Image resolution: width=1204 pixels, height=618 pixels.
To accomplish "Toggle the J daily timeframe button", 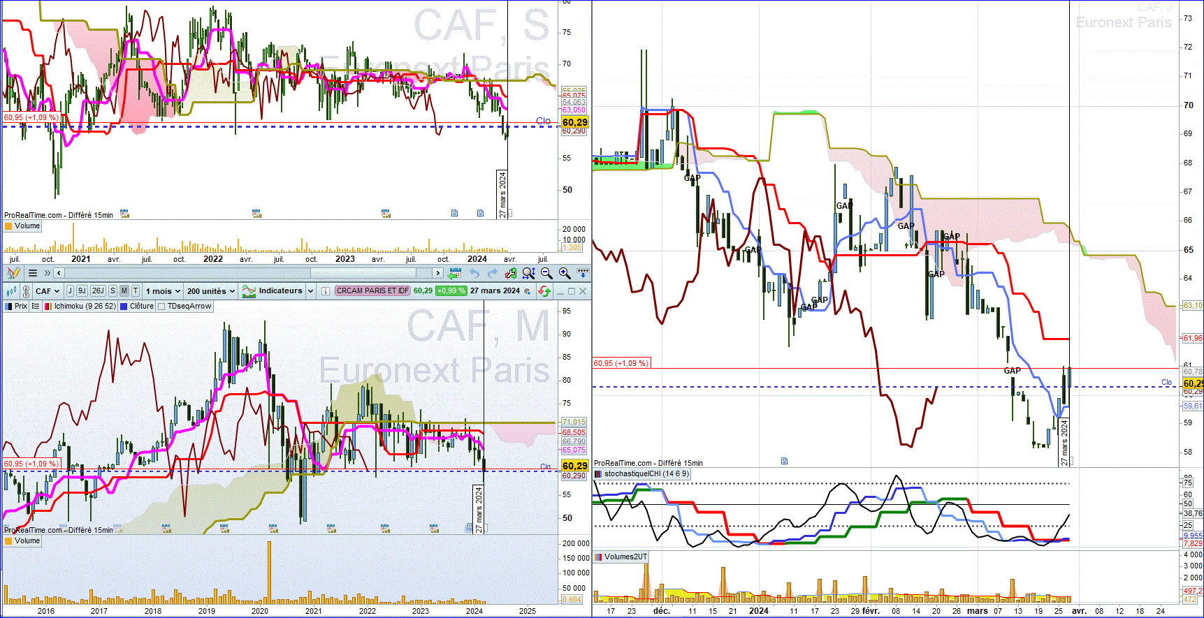I will pyautogui.click(x=70, y=291).
